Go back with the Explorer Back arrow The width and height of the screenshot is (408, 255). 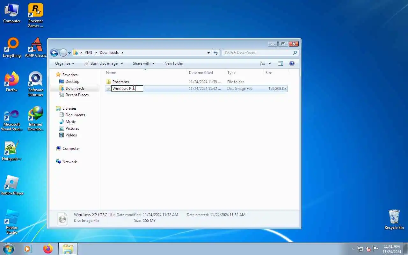pyautogui.click(x=54, y=53)
